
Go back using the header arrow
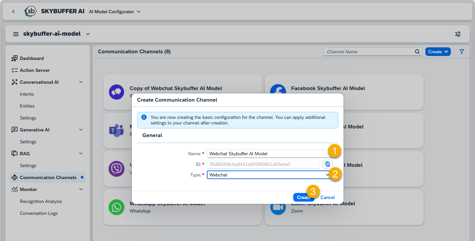pos(13,12)
